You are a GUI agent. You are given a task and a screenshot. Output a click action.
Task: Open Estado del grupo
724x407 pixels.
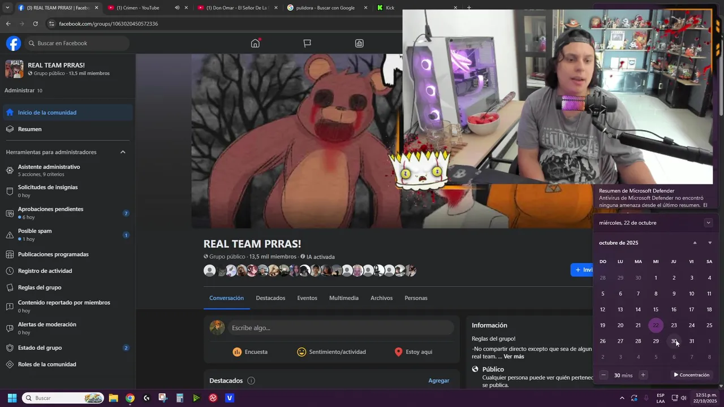[x=68, y=348]
